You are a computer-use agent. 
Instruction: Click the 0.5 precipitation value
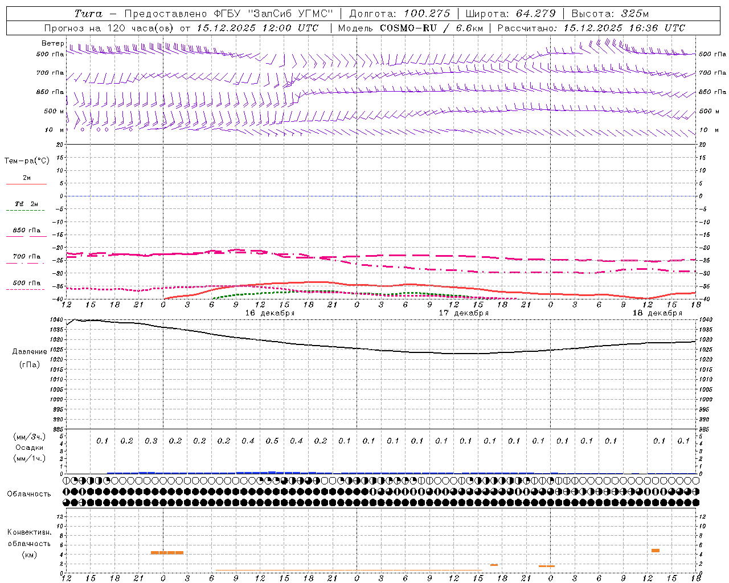click(x=272, y=441)
